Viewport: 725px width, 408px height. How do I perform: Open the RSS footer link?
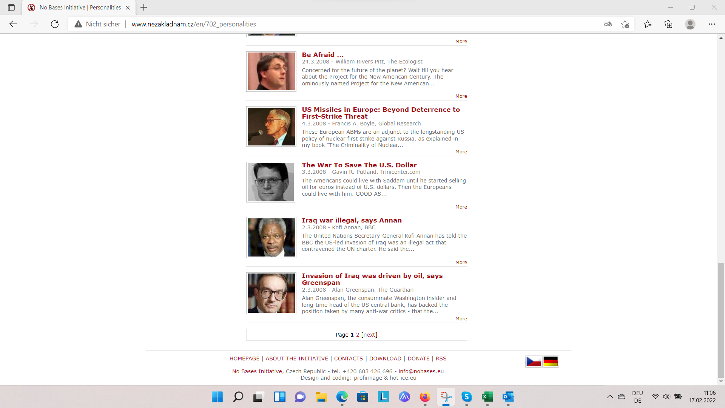click(x=441, y=359)
